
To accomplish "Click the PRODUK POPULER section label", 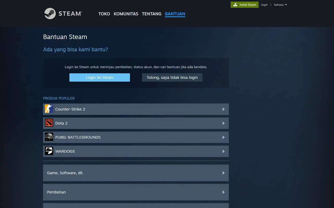I will (59, 98).
